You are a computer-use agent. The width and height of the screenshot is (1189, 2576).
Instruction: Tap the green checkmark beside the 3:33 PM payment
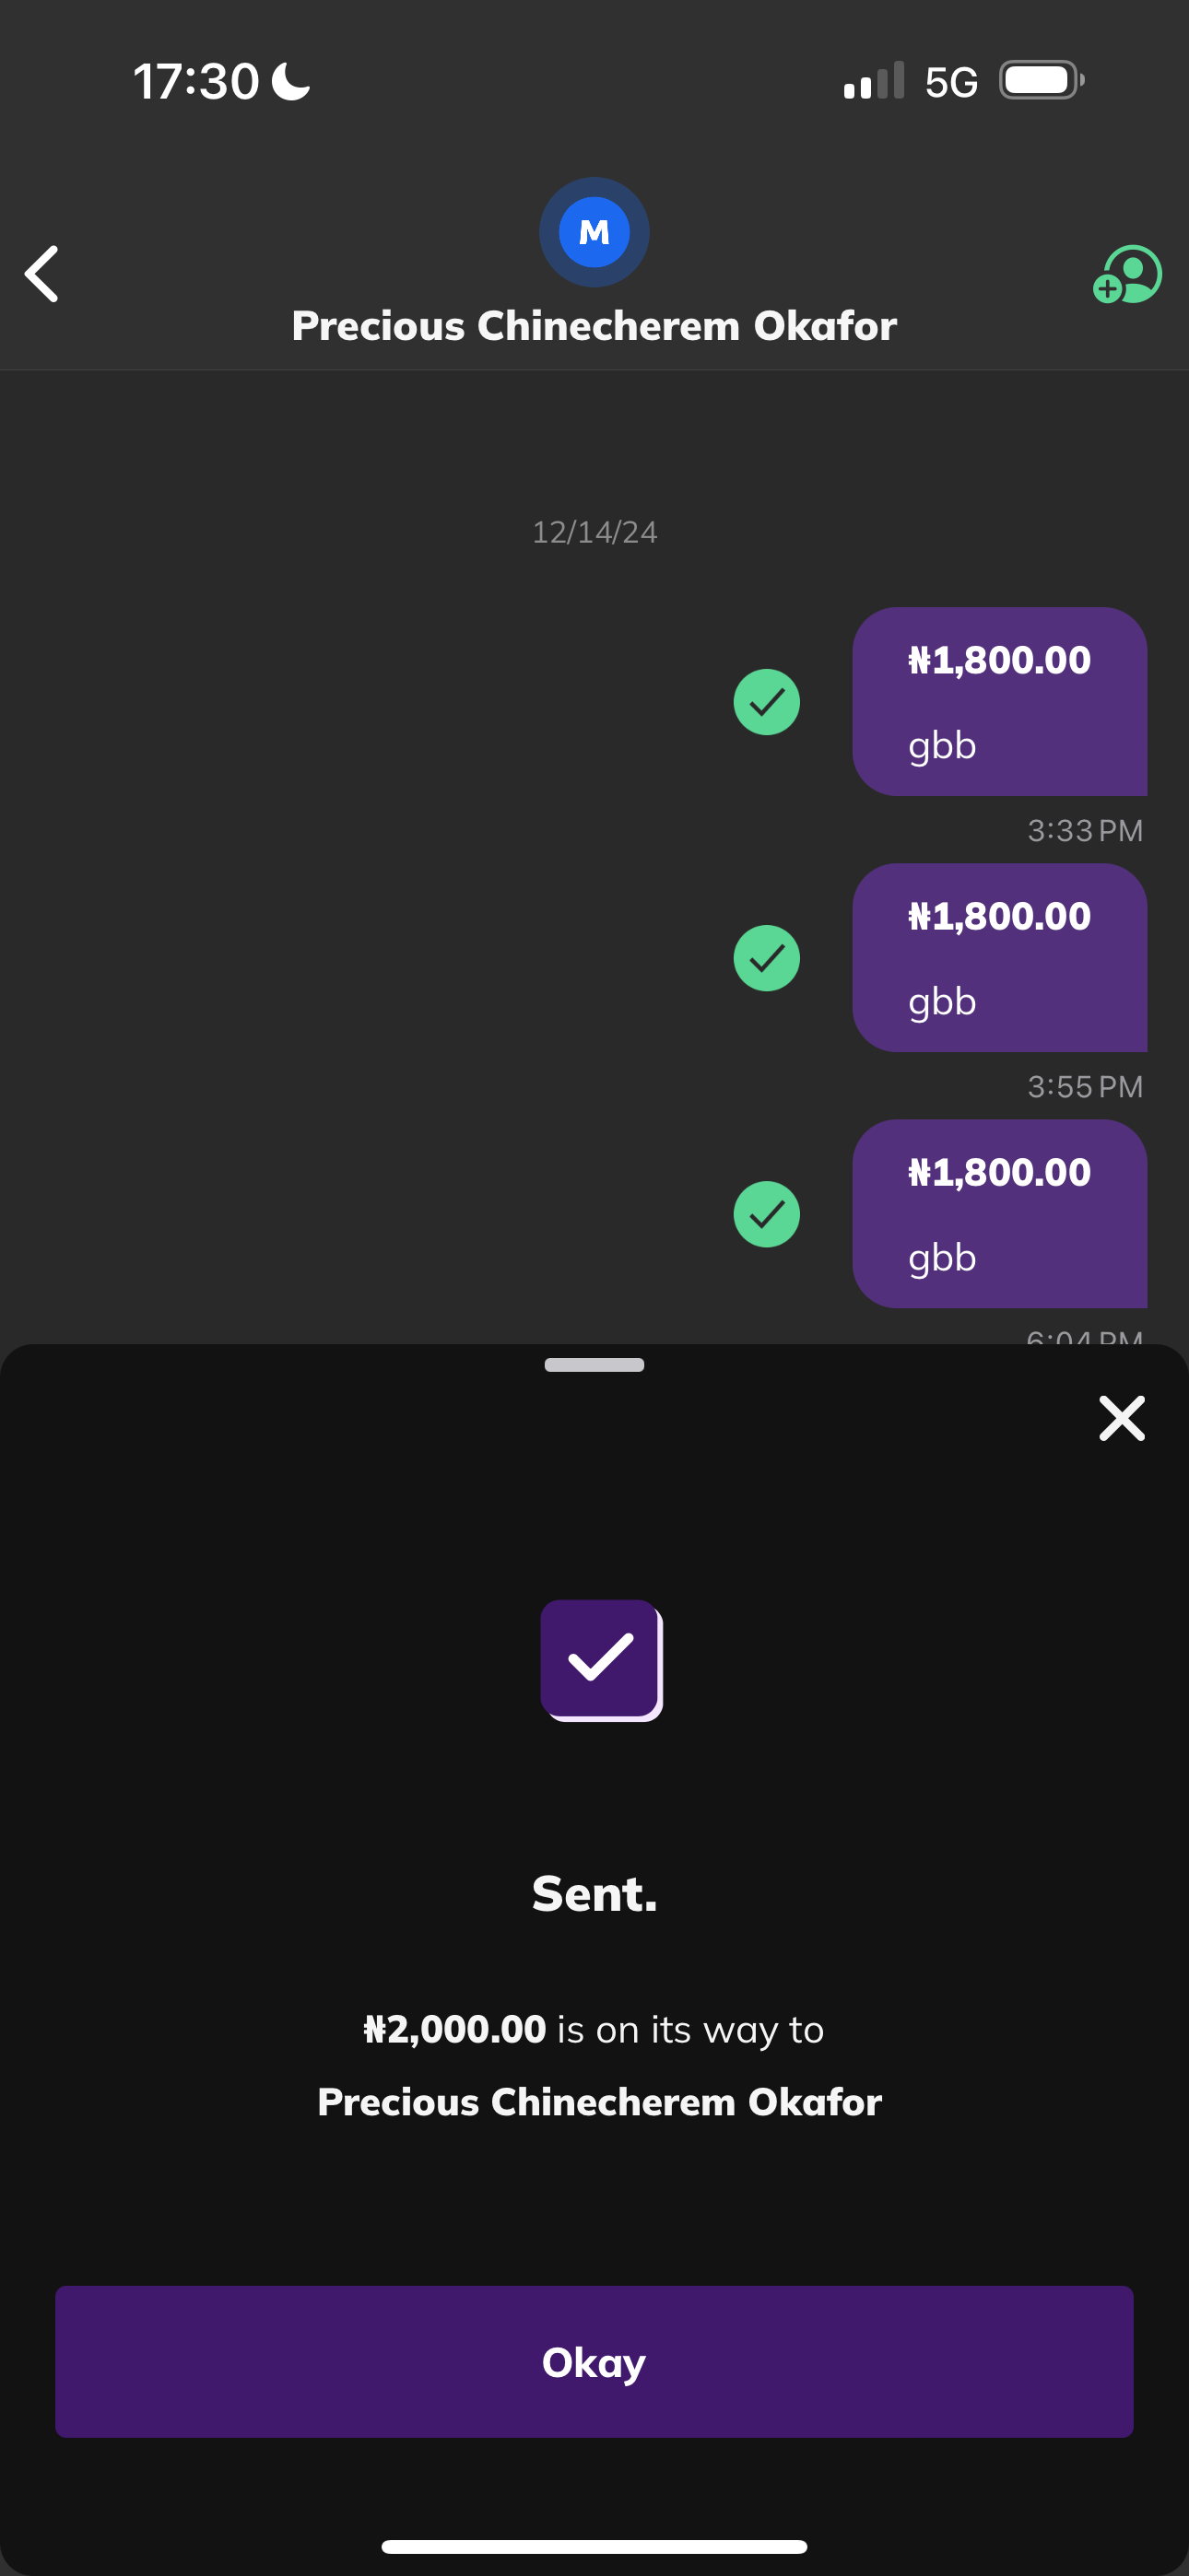coord(767,702)
